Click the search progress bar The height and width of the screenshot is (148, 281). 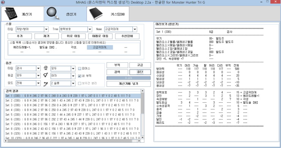(129, 78)
